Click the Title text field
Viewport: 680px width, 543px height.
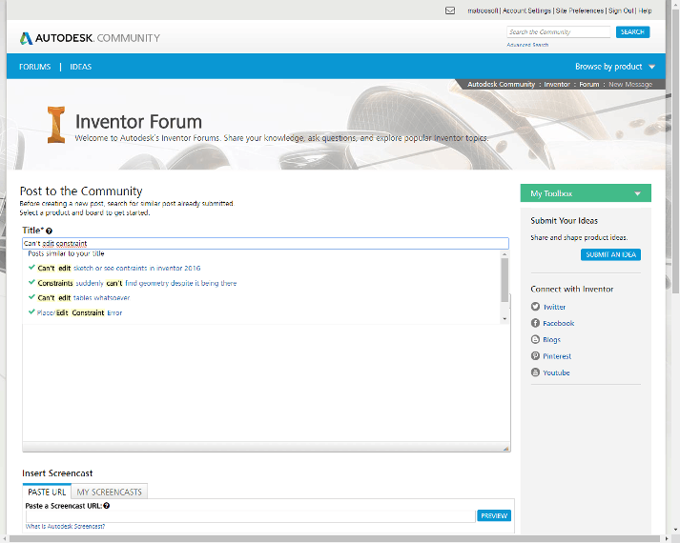265,244
